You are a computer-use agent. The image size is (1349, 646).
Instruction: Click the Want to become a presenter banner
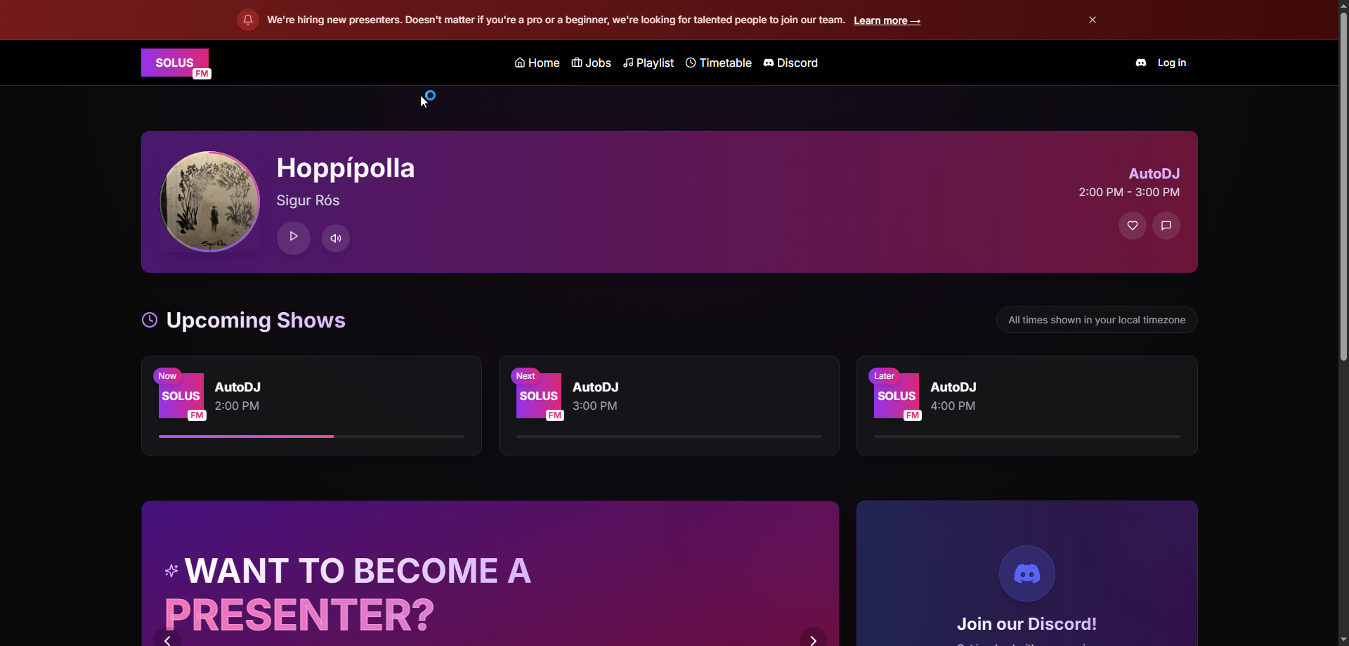[x=490, y=574]
